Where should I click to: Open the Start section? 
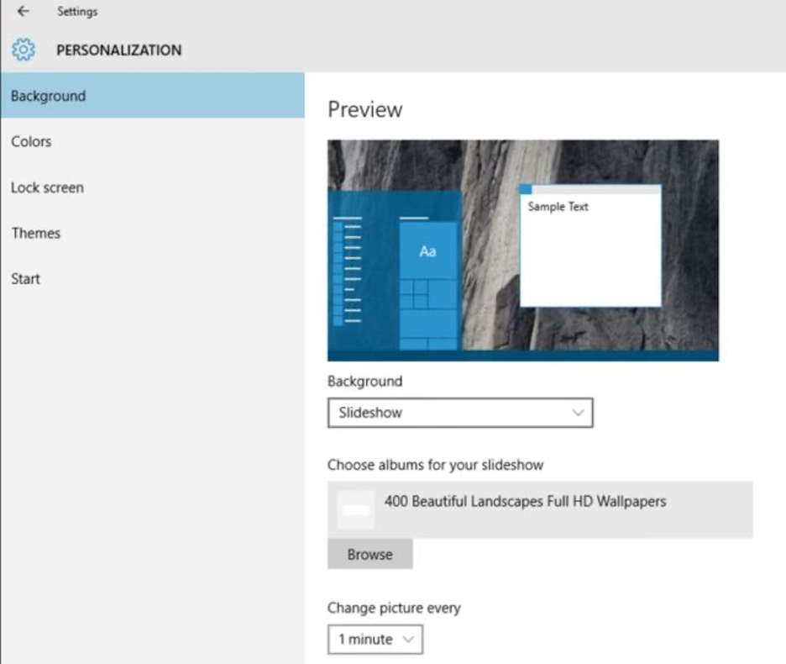[x=152, y=278]
